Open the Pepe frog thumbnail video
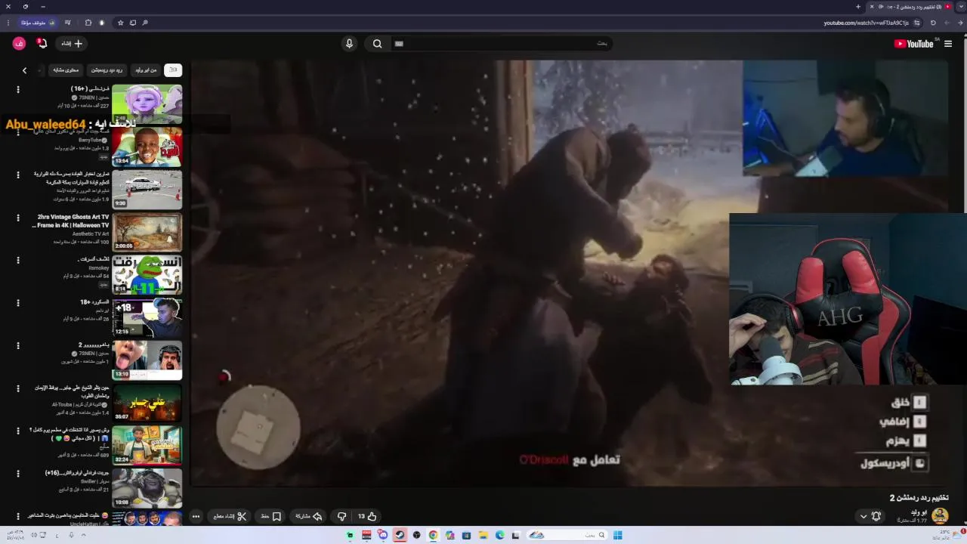 [147, 274]
